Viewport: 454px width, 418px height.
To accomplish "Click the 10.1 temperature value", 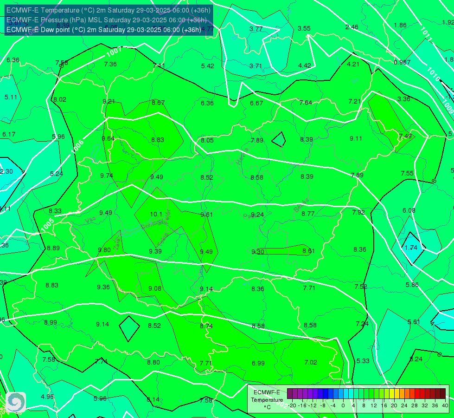I will pyautogui.click(x=156, y=214).
